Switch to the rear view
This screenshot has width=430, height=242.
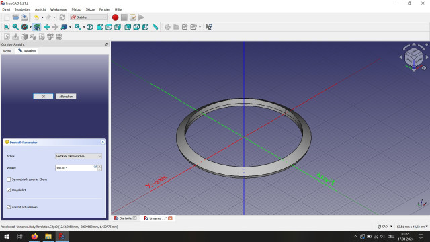tap(128, 27)
